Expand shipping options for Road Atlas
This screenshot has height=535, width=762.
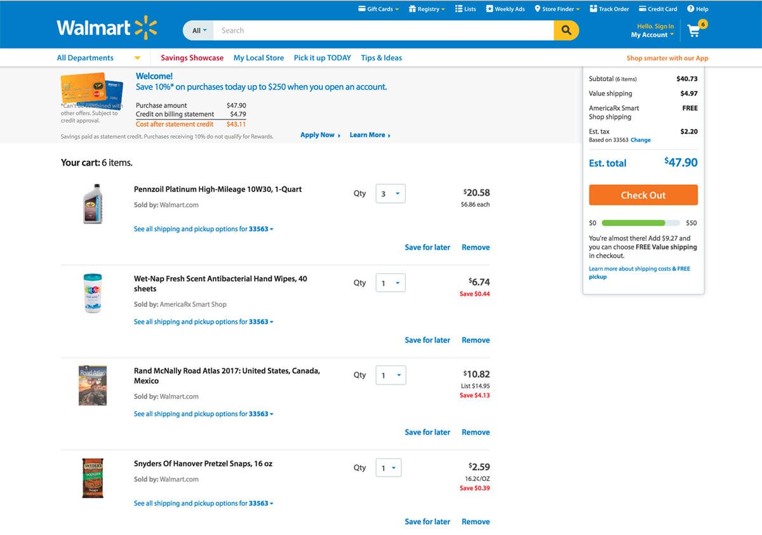click(203, 414)
